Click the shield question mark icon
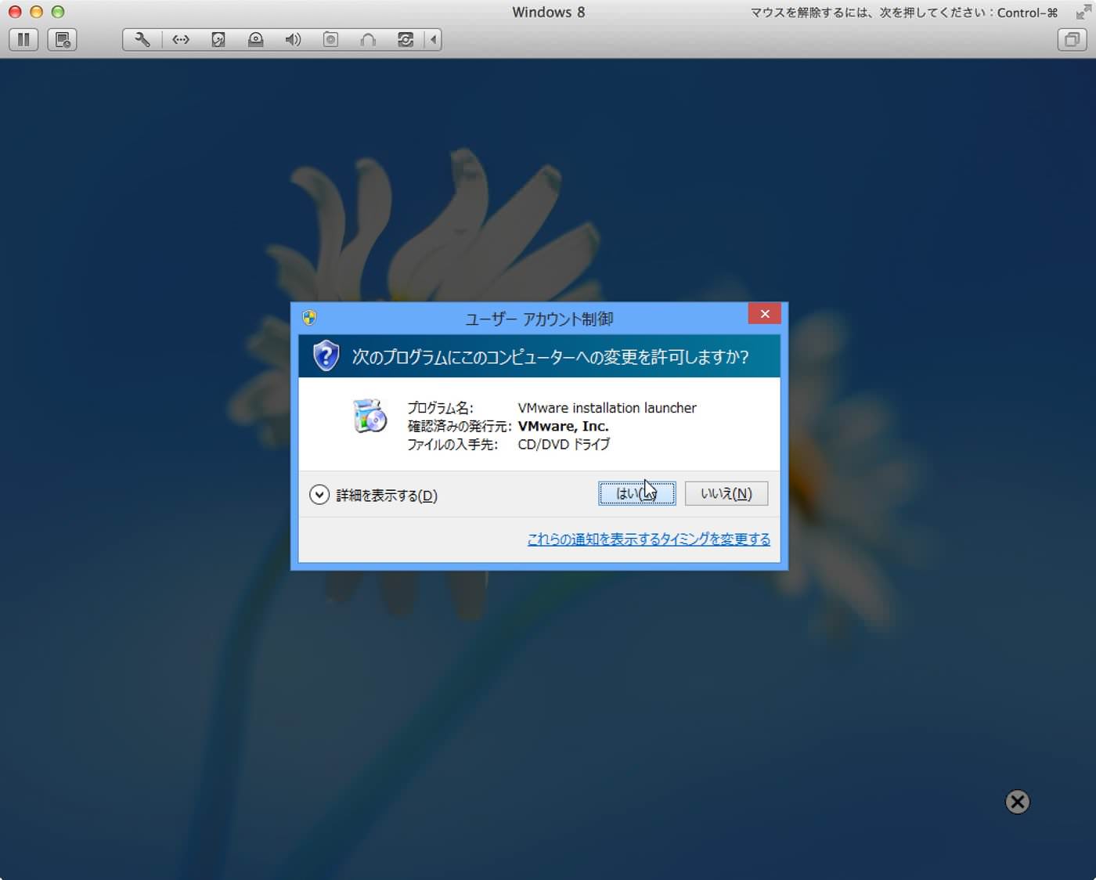Screen dimensions: 1096x880 (x=326, y=355)
